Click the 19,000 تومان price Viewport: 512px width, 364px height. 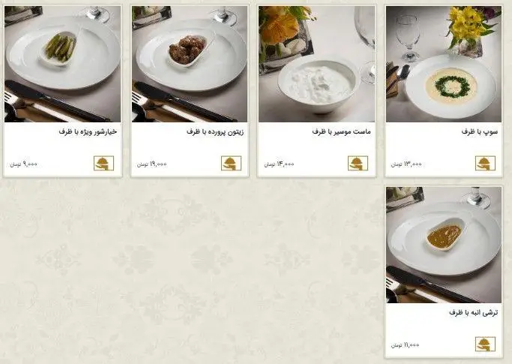pos(152,164)
